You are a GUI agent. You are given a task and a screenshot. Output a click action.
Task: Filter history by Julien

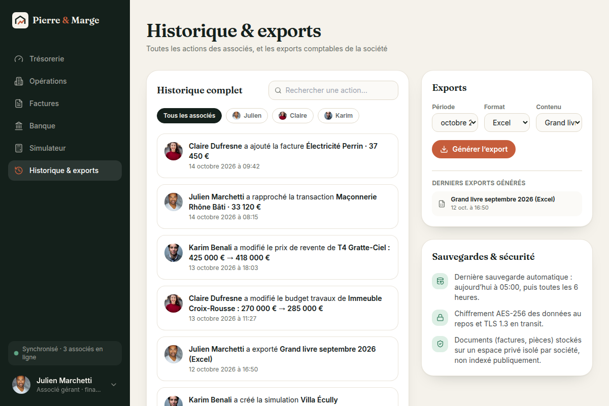pos(247,116)
